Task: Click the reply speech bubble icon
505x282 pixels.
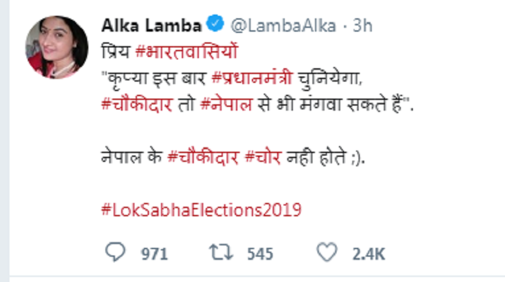Action: click(115, 254)
